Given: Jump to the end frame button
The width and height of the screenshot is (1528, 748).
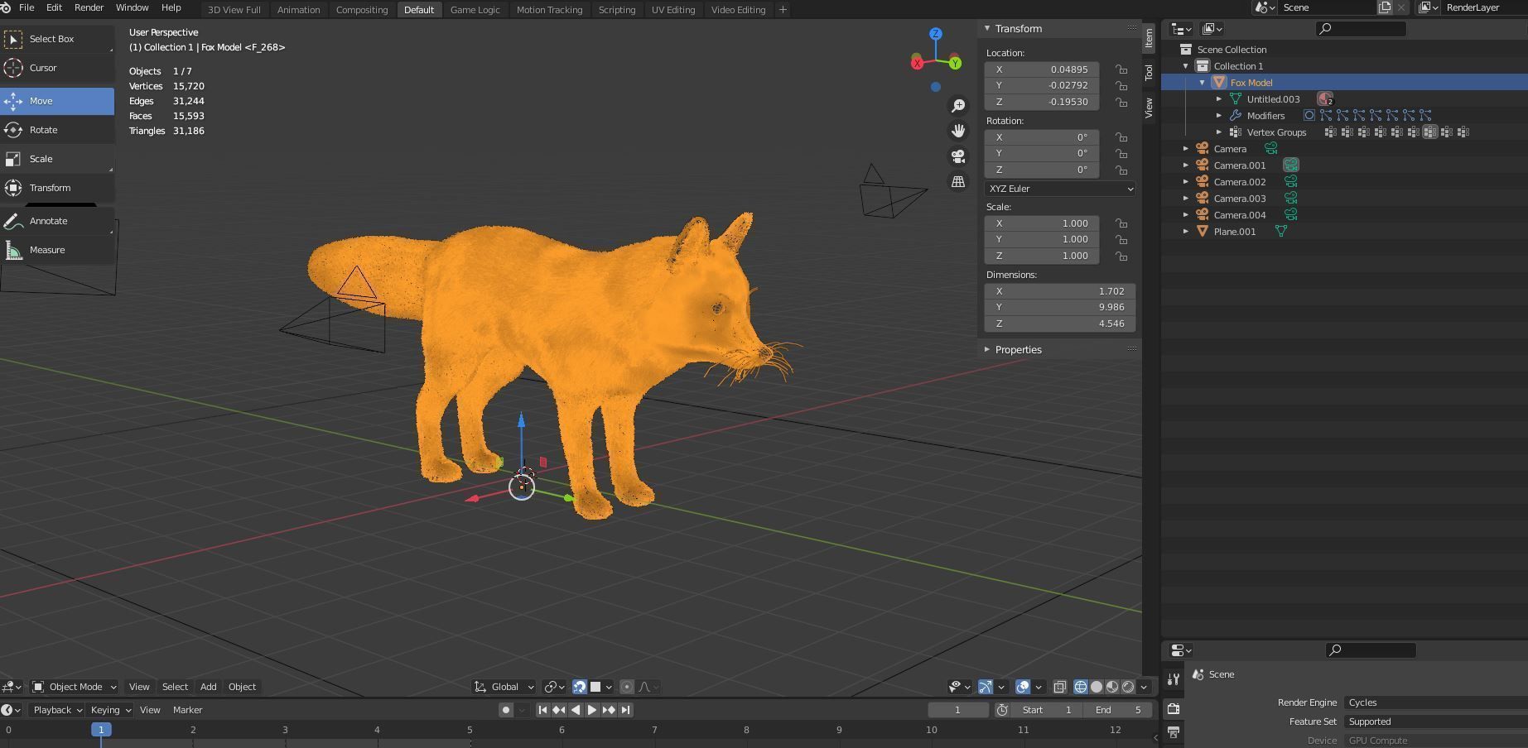Looking at the screenshot, I should tap(626, 710).
